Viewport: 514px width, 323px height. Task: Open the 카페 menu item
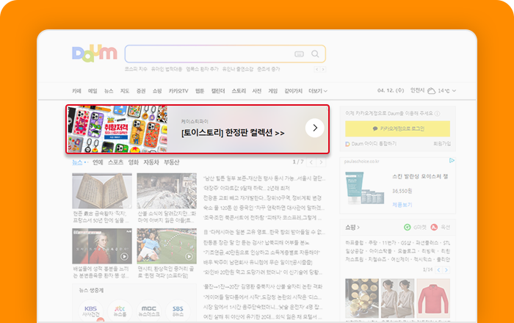(76, 91)
